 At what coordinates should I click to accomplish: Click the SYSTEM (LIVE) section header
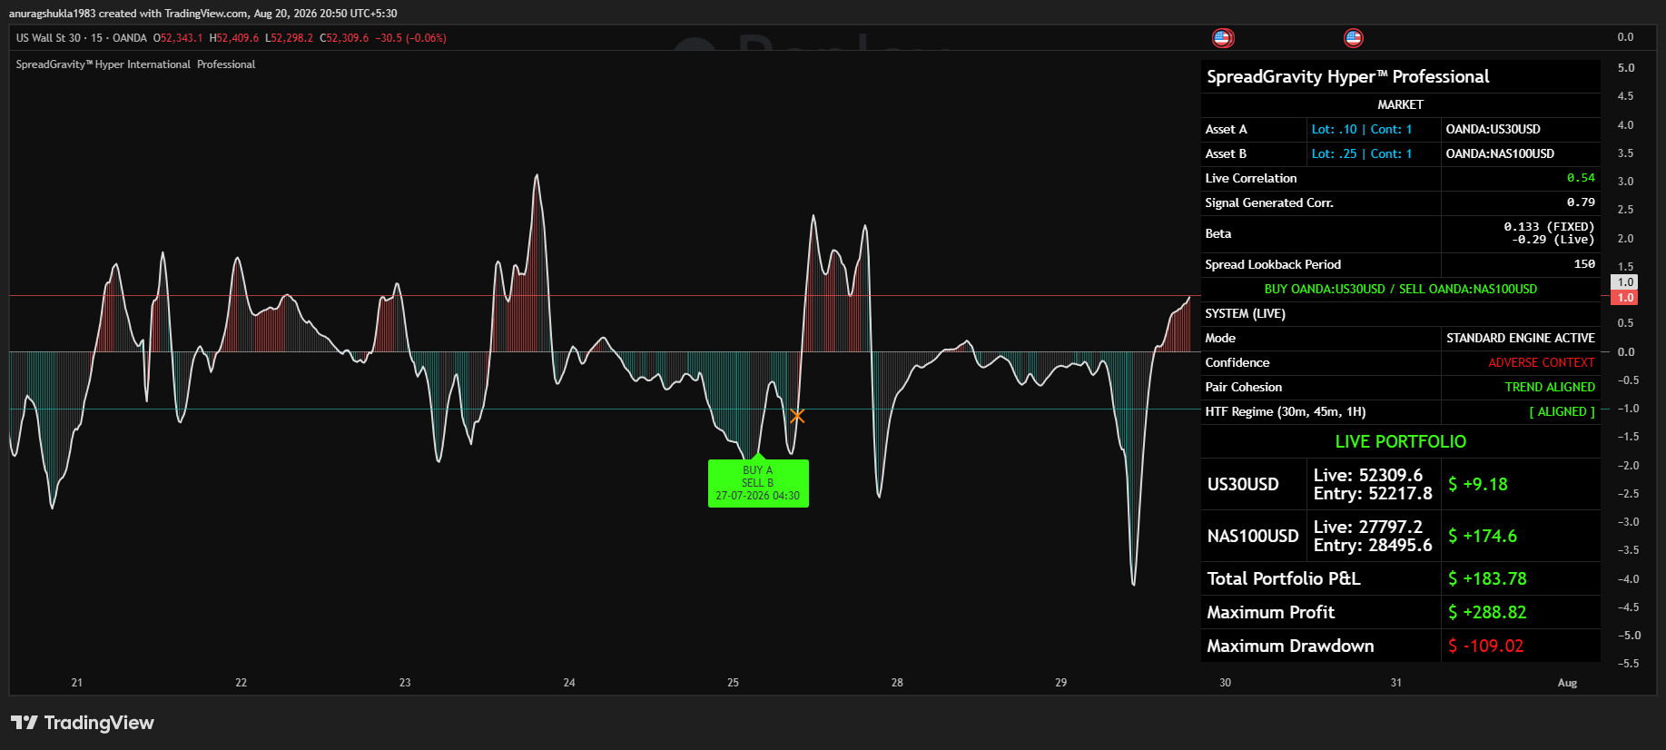point(1246,313)
